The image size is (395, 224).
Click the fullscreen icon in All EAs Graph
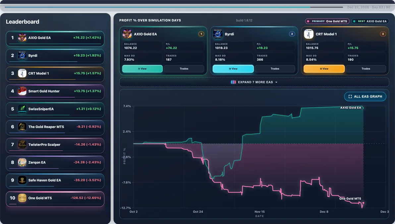(x=350, y=96)
